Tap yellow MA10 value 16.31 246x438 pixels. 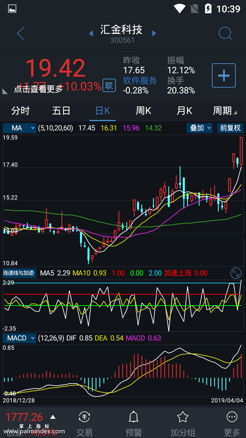point(109,128)
